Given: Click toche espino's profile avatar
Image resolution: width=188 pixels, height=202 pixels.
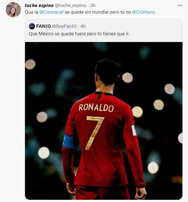Looking at the screenshot, I should (x=13, y=10).
